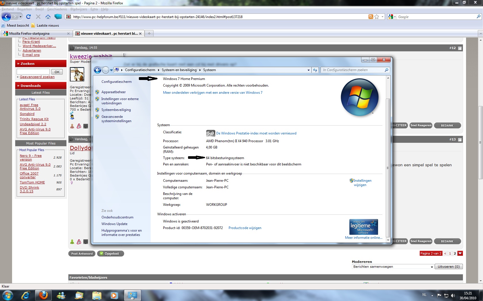
Task: Expand the control panel address bar dropdown
Action: (308, 70)
